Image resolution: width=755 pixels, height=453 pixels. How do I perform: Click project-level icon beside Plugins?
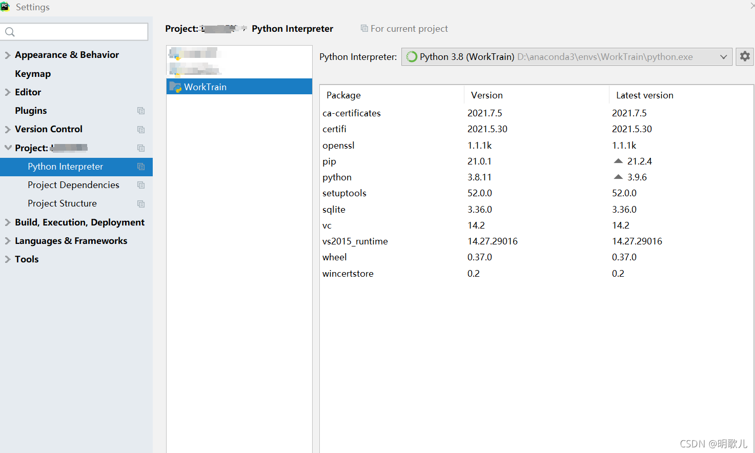(x=141, y=111)
